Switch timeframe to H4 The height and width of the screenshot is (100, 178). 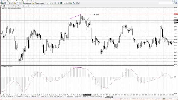tap(44, 6)
